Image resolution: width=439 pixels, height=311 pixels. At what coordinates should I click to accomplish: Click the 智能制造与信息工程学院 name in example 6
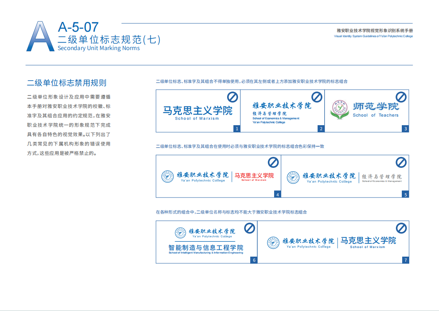[x=206, y=248]
